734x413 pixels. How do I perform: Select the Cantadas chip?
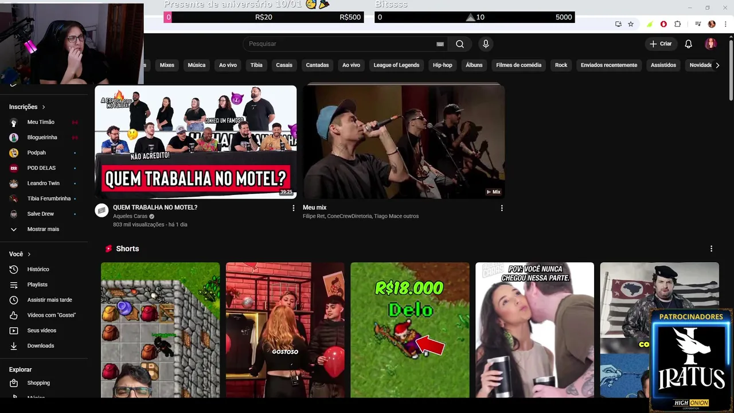tap(317, 65)
